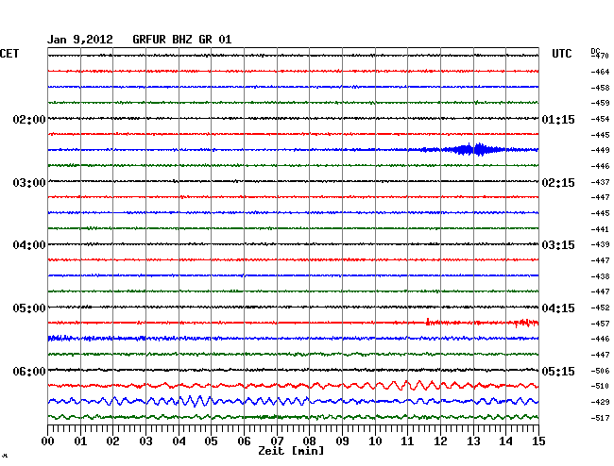Select the "03:15" UTC time label
The image size is (614, 466).
(x=558, y=245)
